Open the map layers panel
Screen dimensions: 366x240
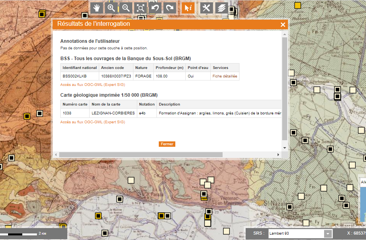click(x=221, y=8)
